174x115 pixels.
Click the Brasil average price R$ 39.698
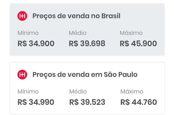point(87,43)
